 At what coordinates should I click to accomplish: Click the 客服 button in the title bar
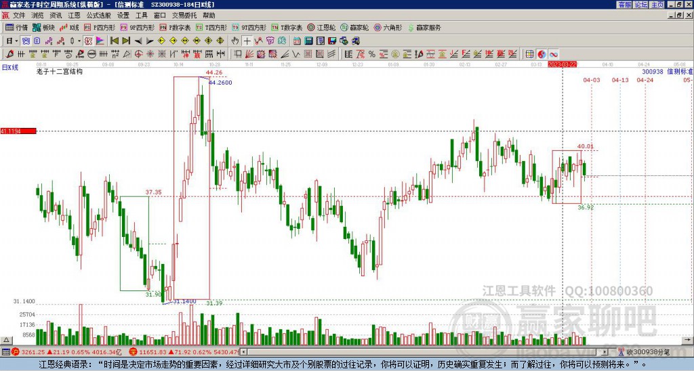point(624,5)
